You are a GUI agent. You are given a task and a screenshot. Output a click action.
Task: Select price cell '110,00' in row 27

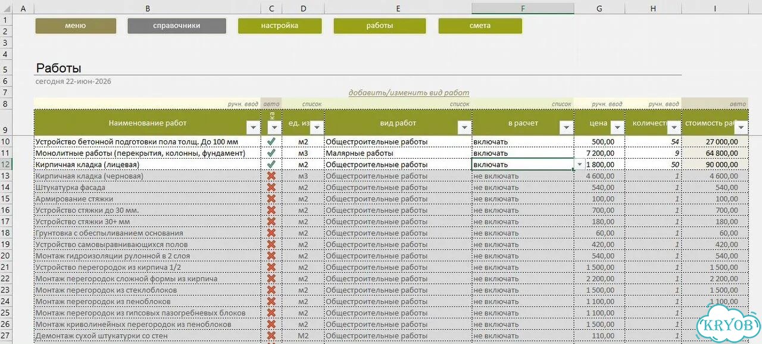pyautogui.click(x=599, y=336)
